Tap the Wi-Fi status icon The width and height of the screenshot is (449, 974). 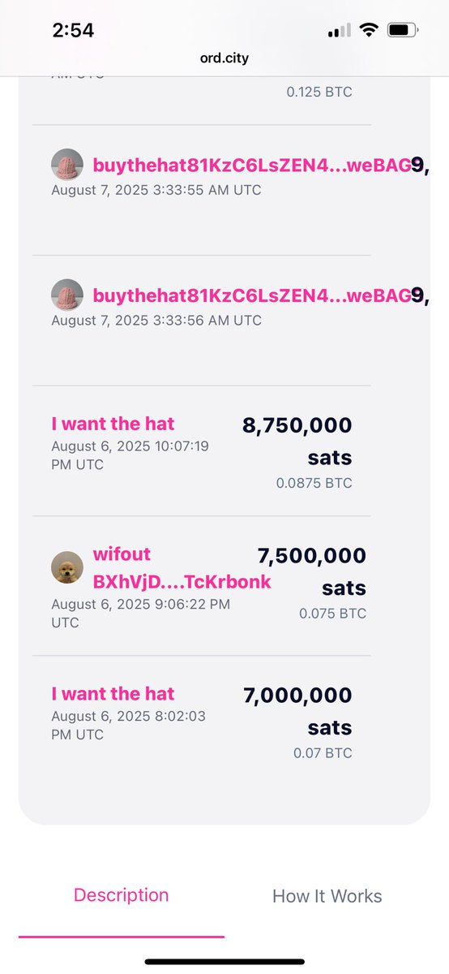[370, 30]
